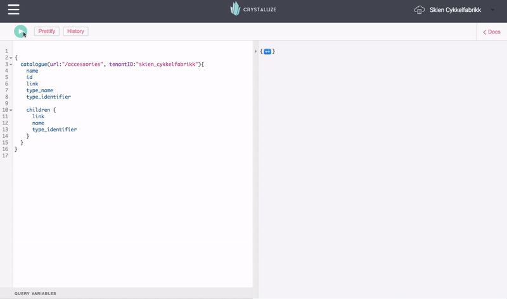The height and width of the screenshot is (299, 507).
Task: Click the catalogue field name
Action: click(x=34, y=64)
